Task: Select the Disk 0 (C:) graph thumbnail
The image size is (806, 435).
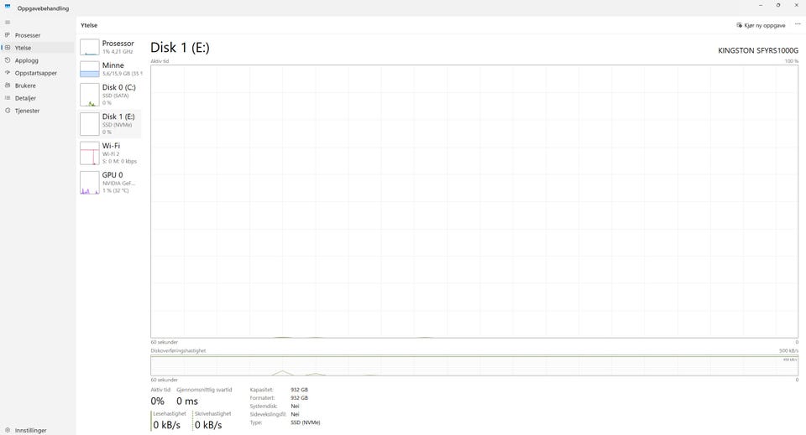Action: point(90,95)
